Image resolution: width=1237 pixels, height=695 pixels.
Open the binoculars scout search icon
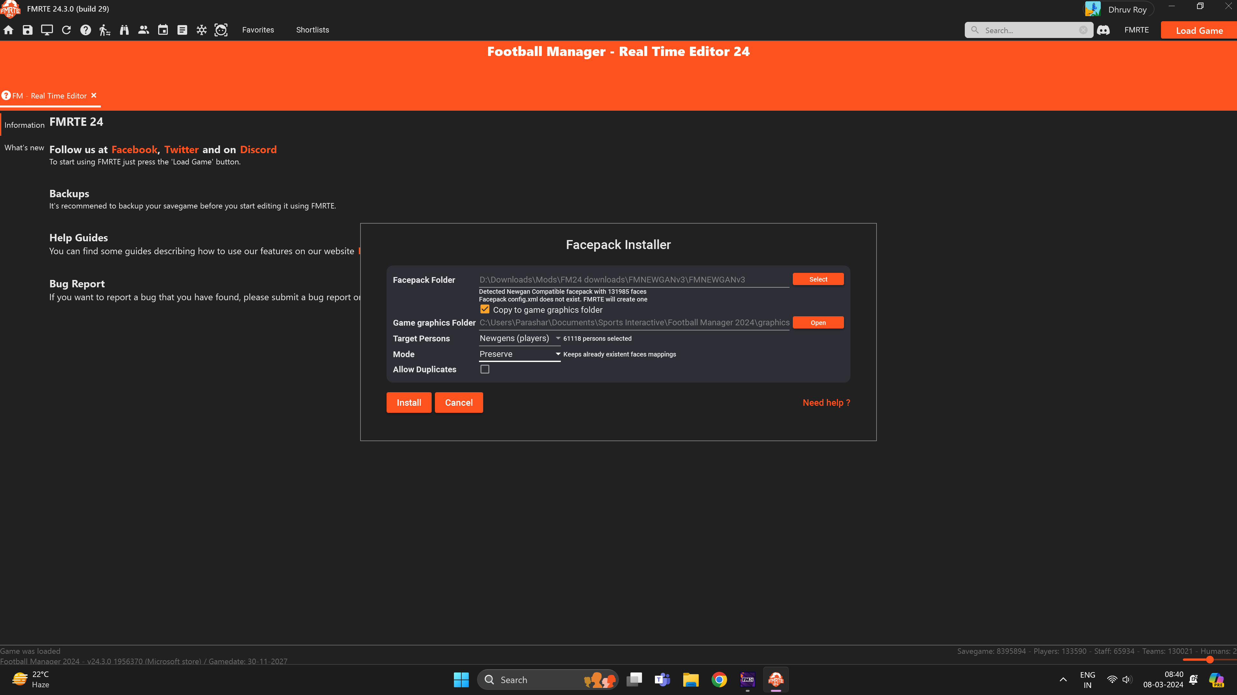(124, 30)
